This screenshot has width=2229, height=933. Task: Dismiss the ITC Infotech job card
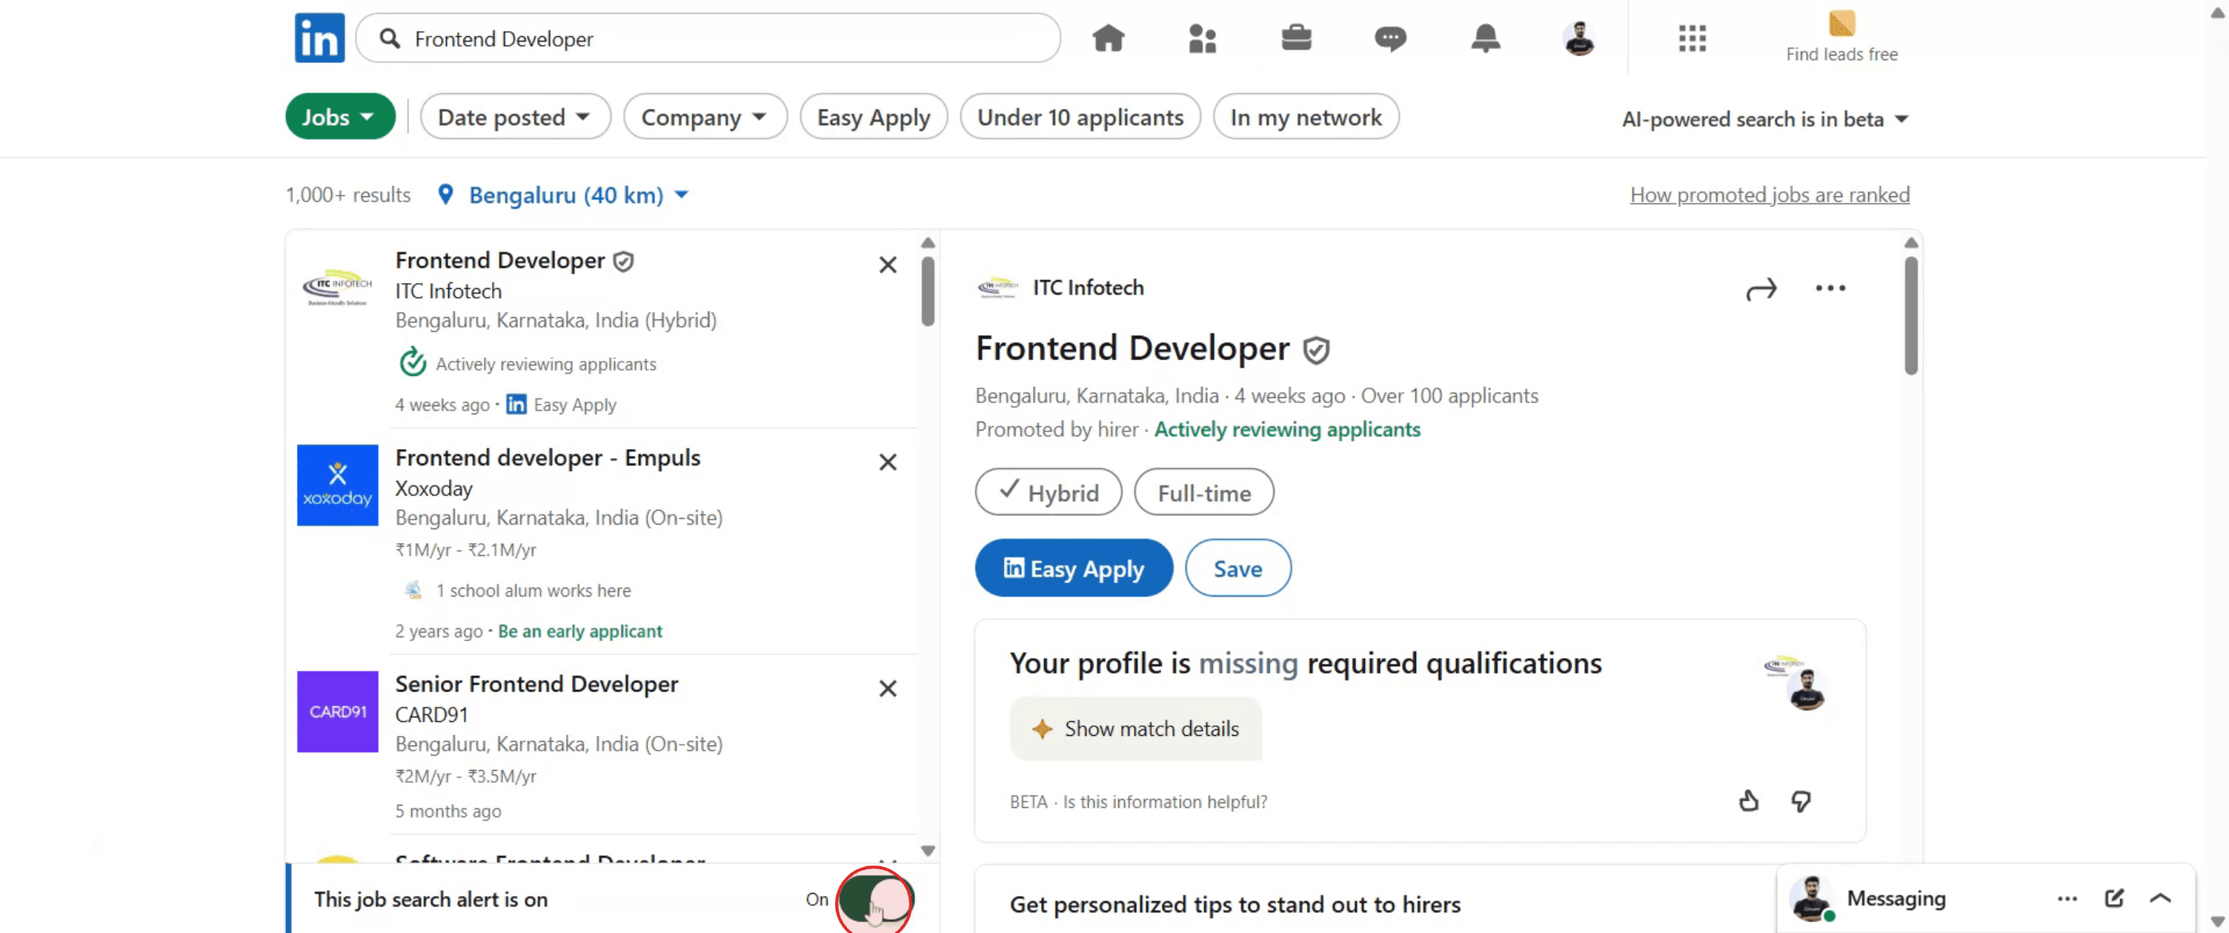[x=888, y=265]
